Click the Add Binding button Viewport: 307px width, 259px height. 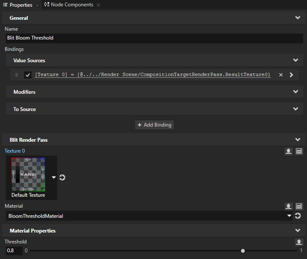point(154,125)
